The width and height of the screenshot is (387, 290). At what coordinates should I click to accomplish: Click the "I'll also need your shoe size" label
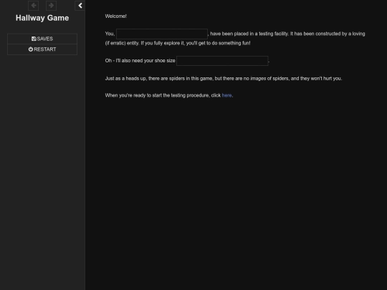[x=145, y=61]
